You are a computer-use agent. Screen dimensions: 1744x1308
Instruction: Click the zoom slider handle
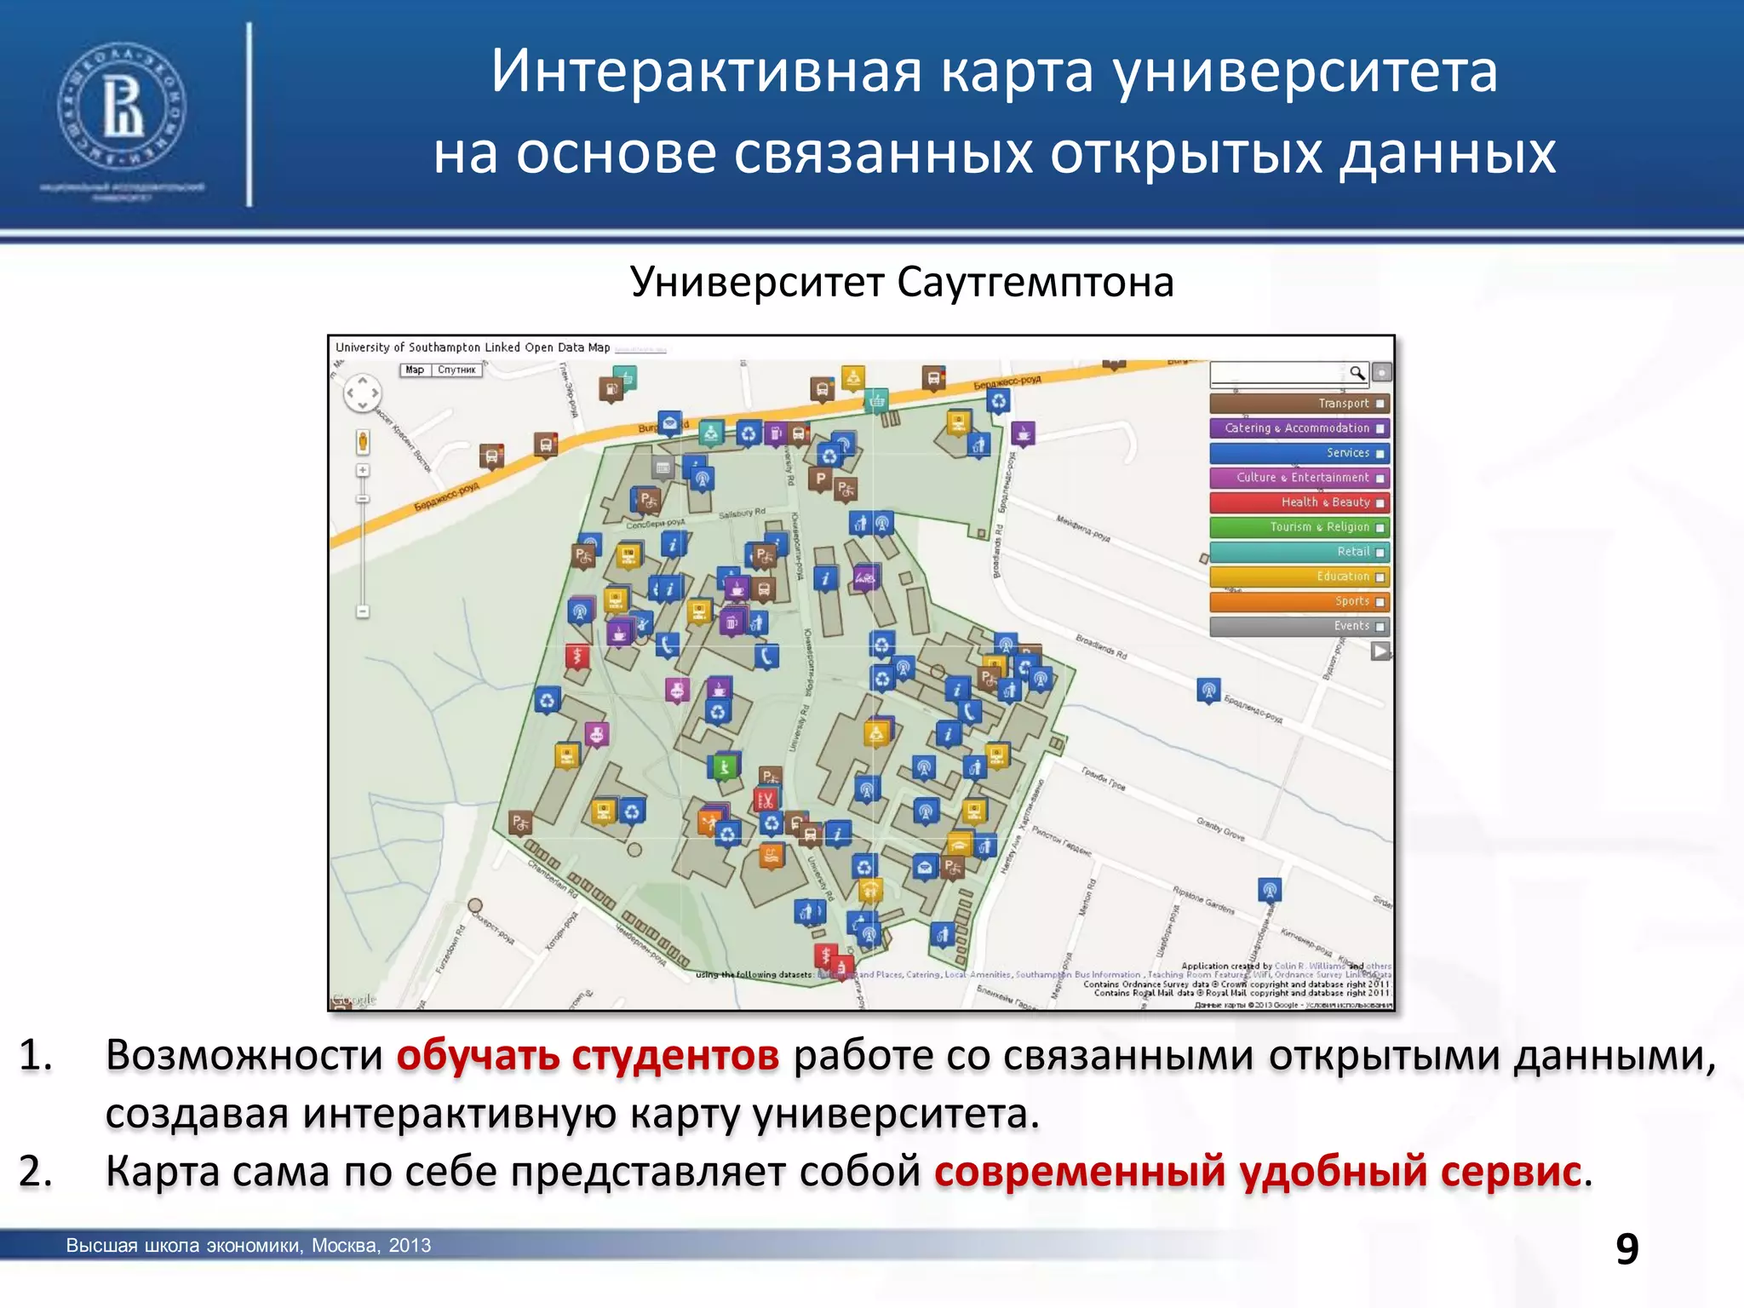(363, 499)
